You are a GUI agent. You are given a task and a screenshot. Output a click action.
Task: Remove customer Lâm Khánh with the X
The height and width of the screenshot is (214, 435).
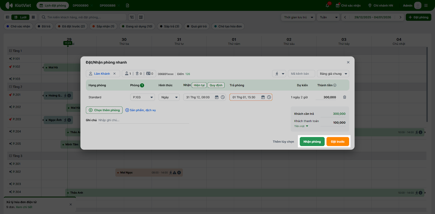coord(114,74)
